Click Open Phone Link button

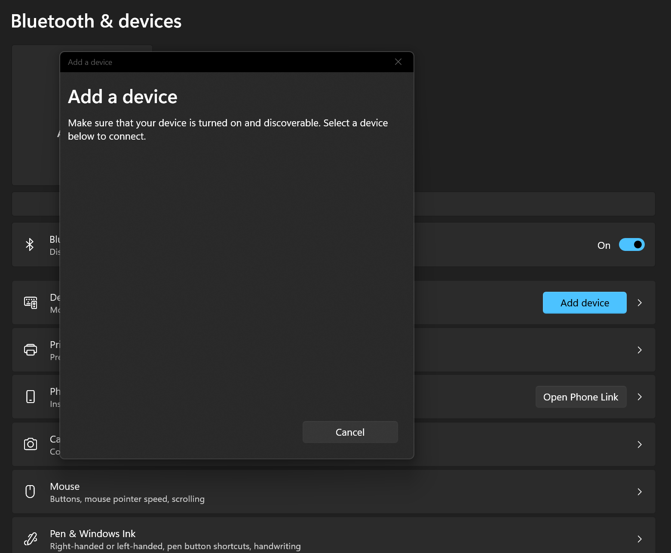click(x=581, y=397)
